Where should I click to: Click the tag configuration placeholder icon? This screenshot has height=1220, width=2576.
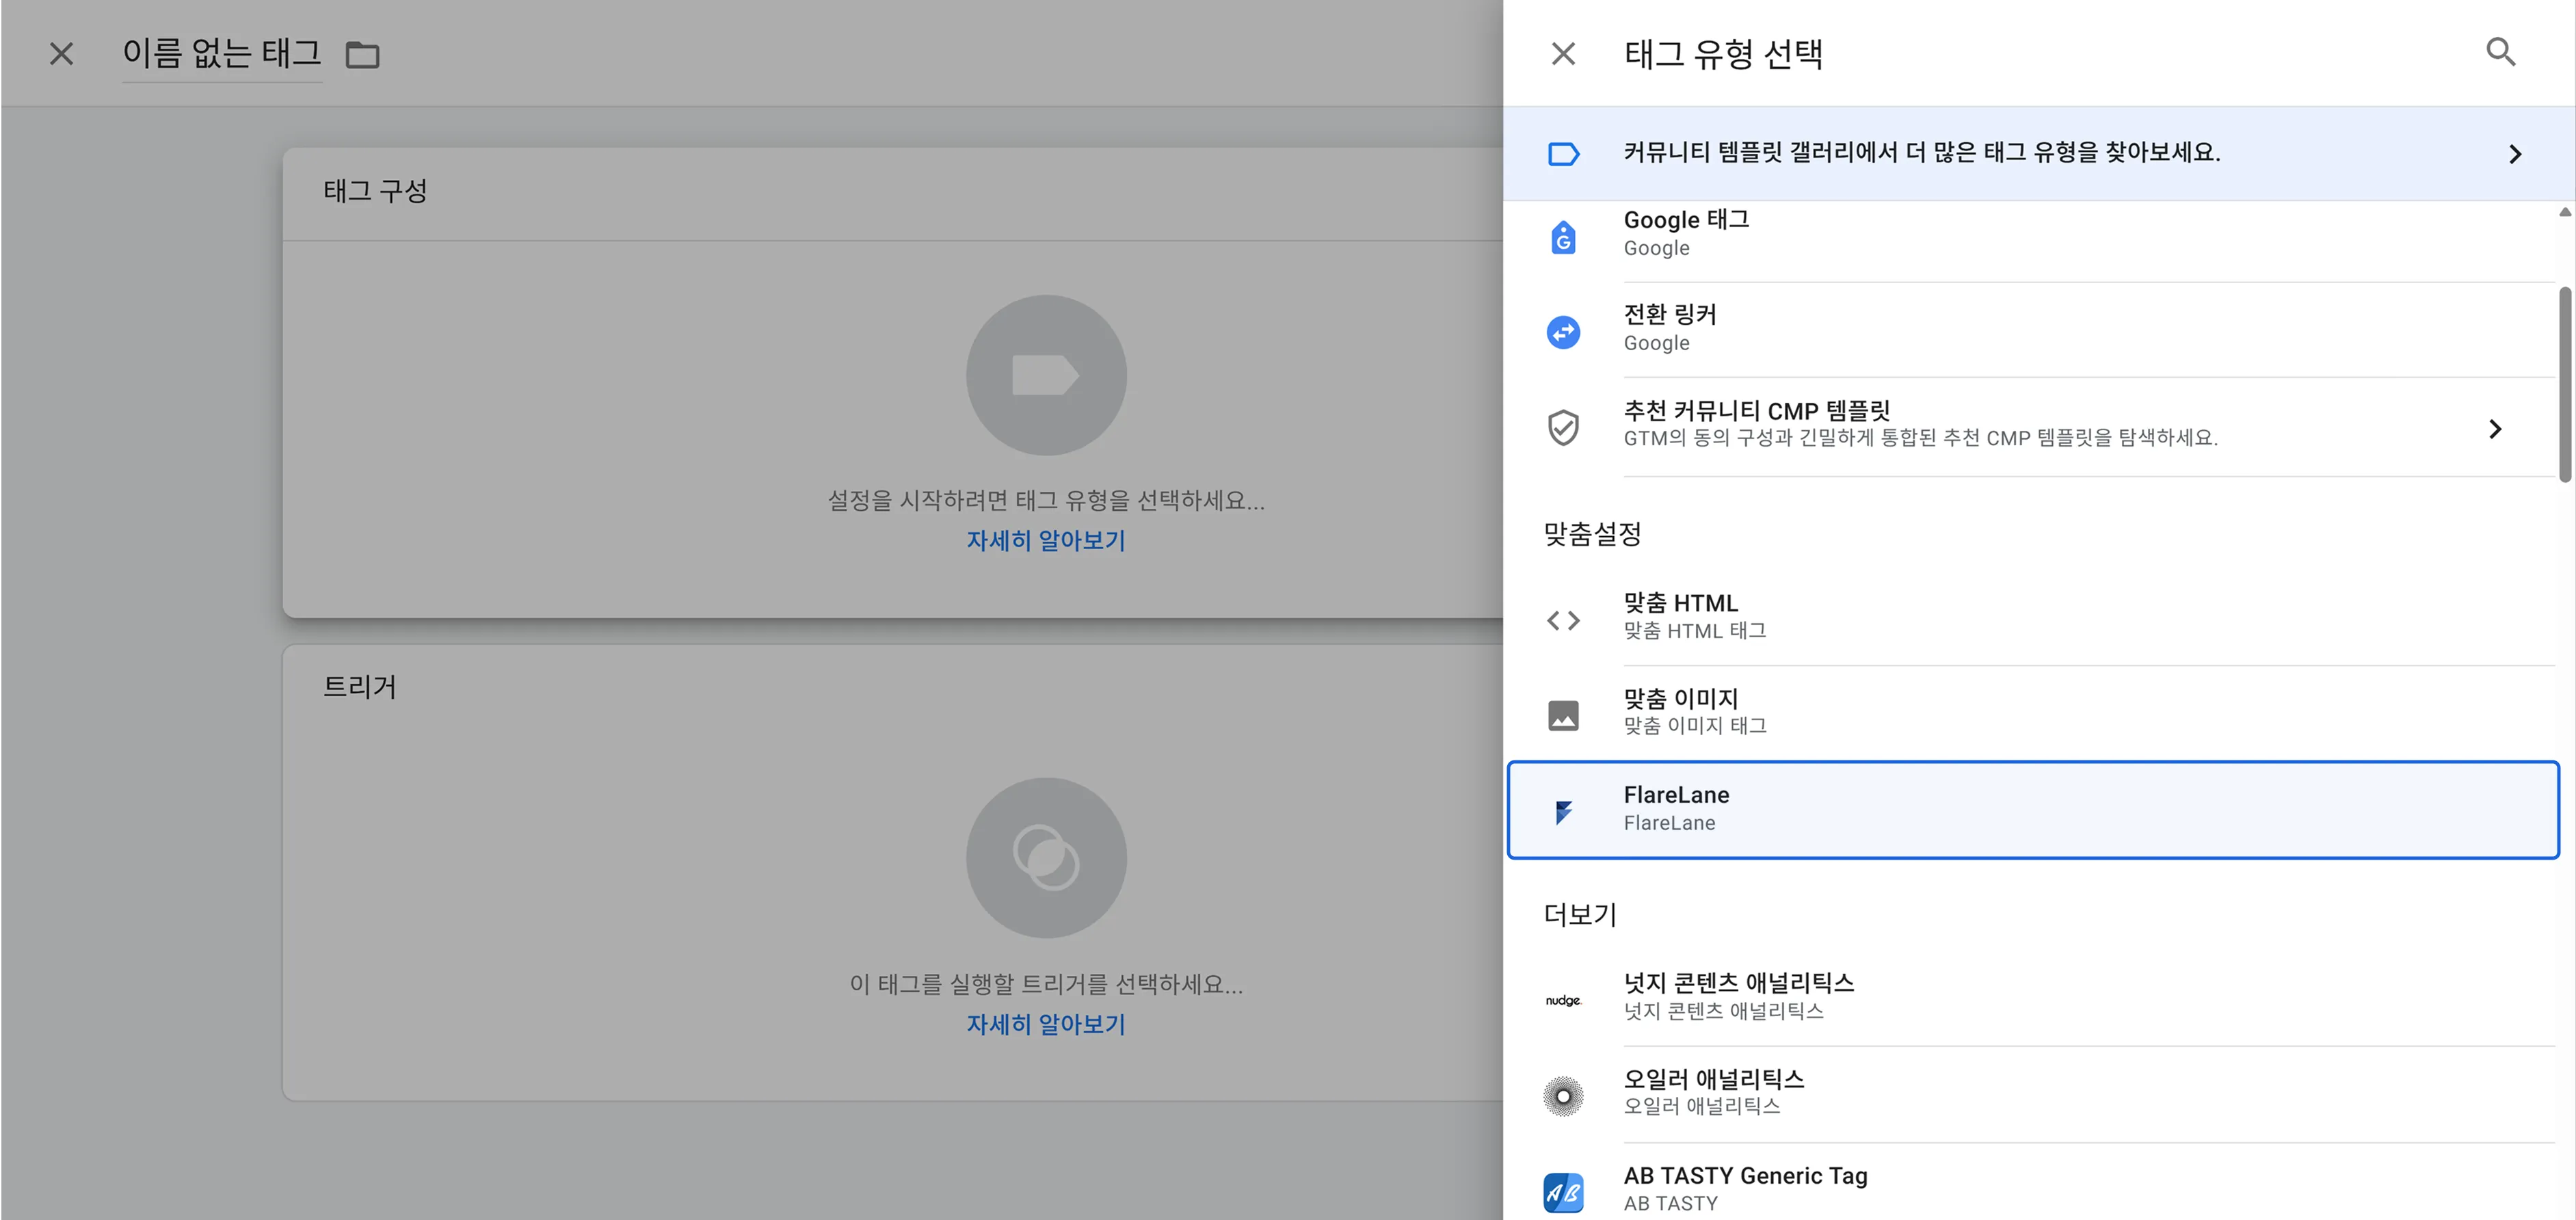1046,375
